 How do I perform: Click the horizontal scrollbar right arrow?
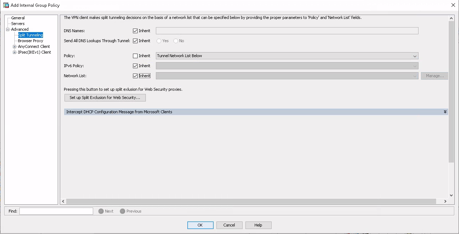pyautogui.click(x=445, y=201)
